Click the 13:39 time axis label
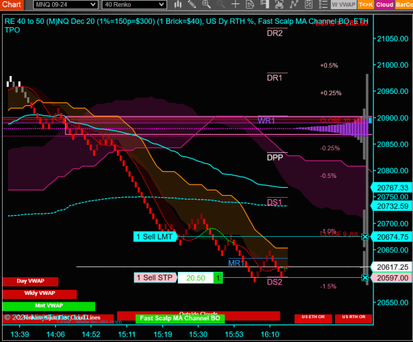The width and height of the screenshot is (413, 342). click(x=20, y=334)
